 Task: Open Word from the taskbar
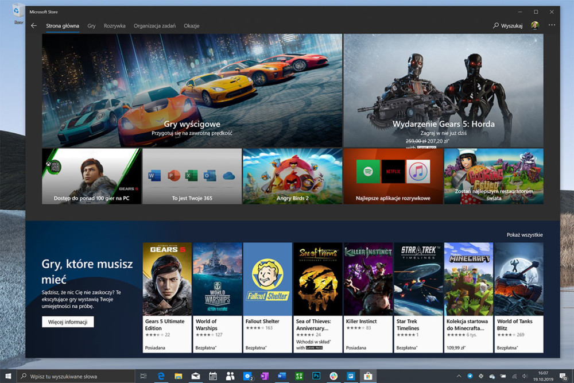click(x=281, y=376)
